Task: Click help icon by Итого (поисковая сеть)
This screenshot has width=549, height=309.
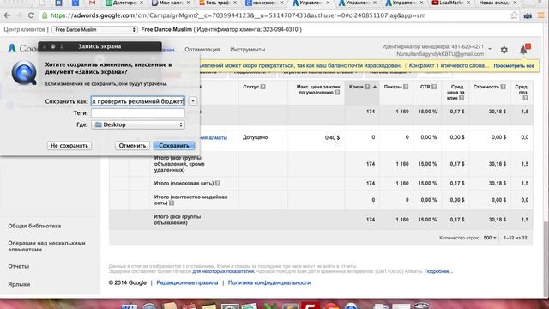Action: pos(217,183)
